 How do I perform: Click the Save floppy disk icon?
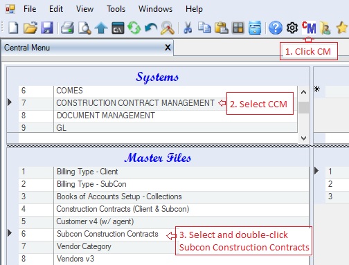47,28
